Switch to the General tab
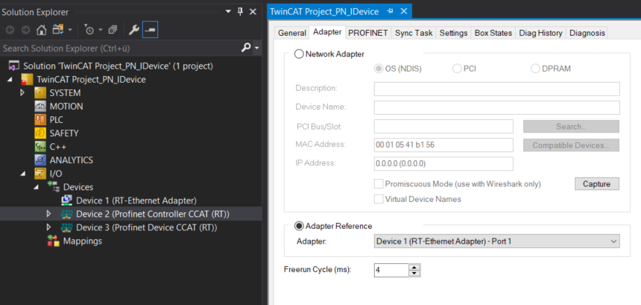Screen dimensions: 641x305 tap(292, 33)
